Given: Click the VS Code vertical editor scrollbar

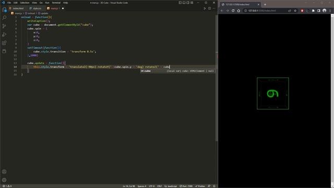Looking at the screenshot, I should [217, 78].
